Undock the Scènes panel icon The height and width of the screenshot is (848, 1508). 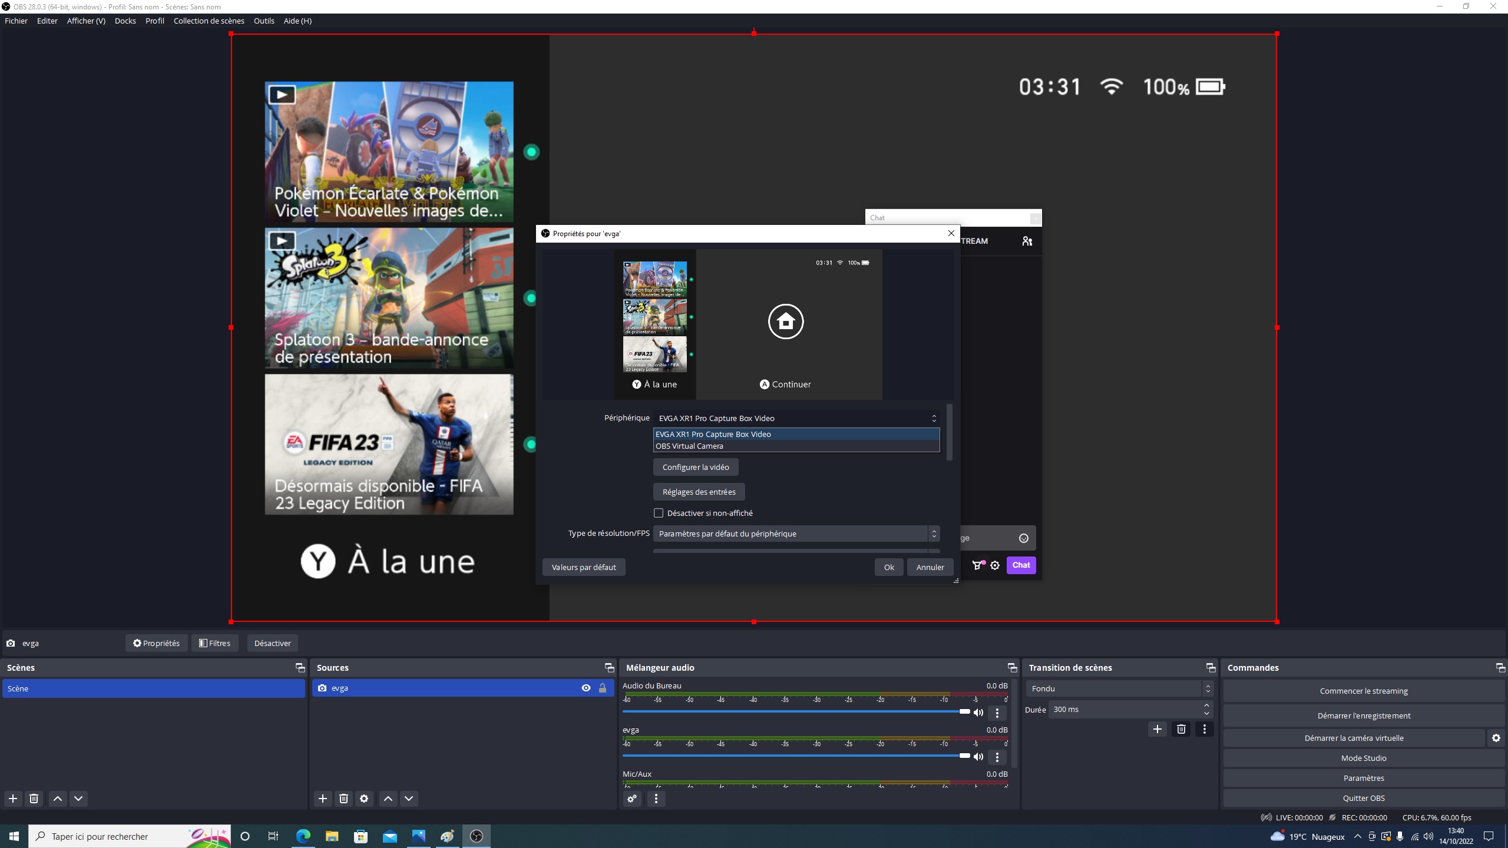pos(300,667)
